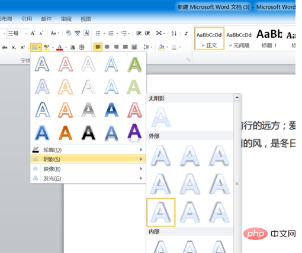
Task: Switch to the 审阅 ribbon tab
Action: (x=66, y=19)
